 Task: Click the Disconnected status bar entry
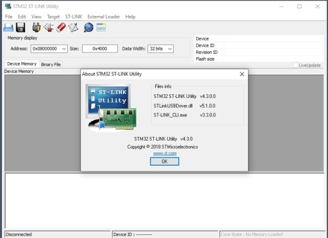click(x=57, y=234)
